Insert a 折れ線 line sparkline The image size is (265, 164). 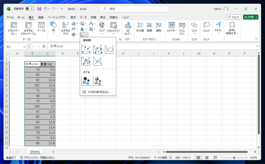[140, 27]
